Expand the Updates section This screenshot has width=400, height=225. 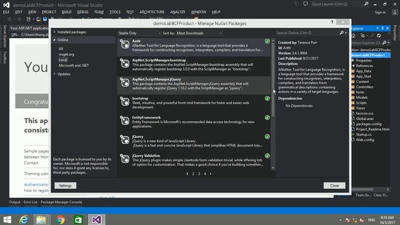tap(54, 74)
